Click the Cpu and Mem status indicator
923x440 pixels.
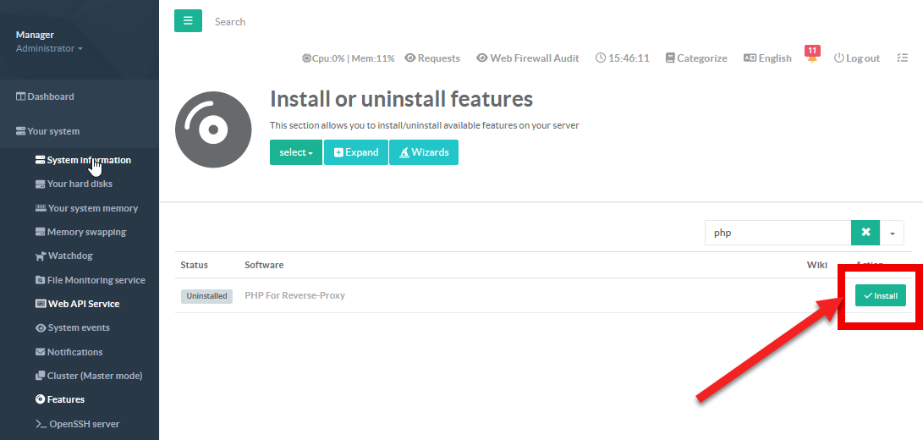coord(349,58)
